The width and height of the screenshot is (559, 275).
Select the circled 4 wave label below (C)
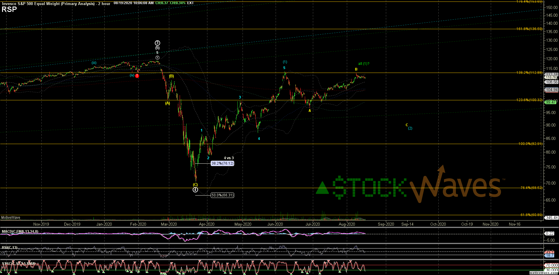(195, 190)
